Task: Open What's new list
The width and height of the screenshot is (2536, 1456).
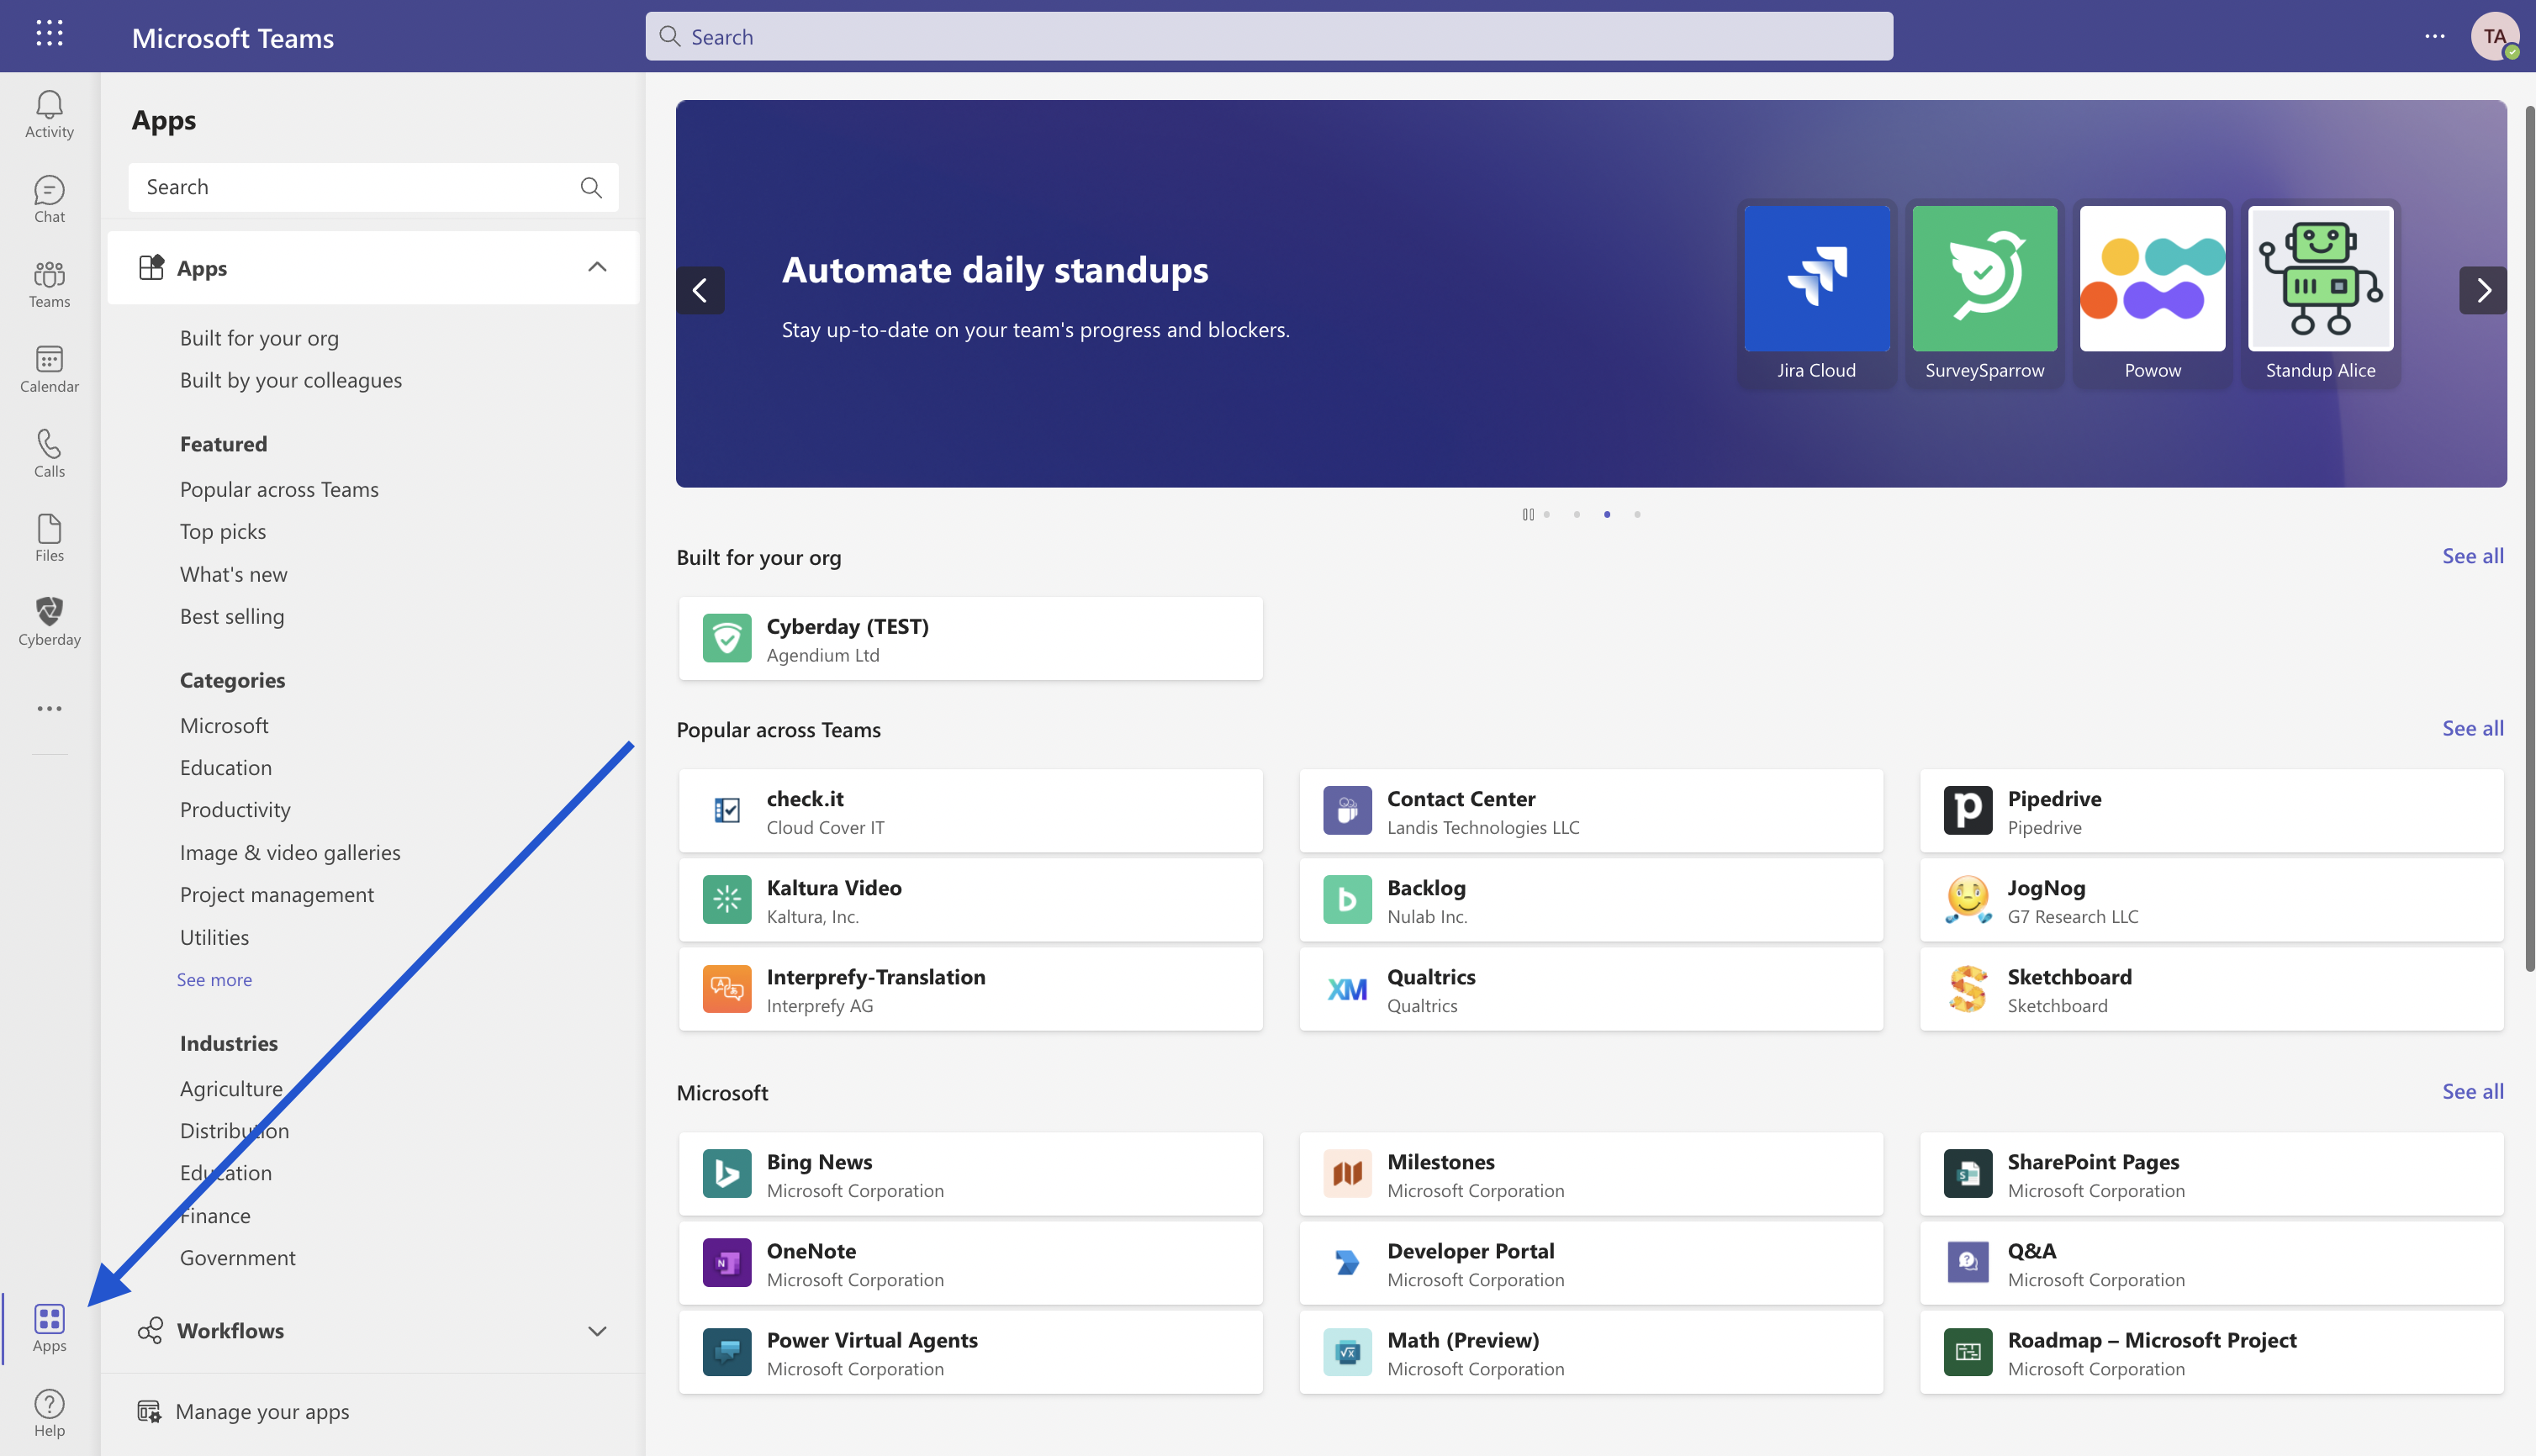Action: 233,574
